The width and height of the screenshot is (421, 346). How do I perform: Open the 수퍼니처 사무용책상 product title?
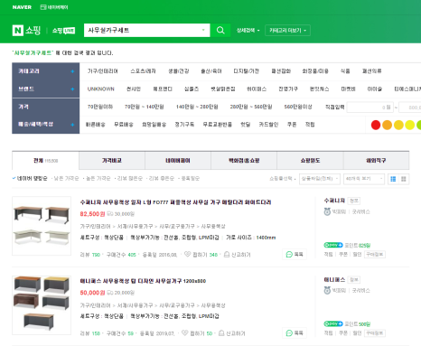point(175,202)
